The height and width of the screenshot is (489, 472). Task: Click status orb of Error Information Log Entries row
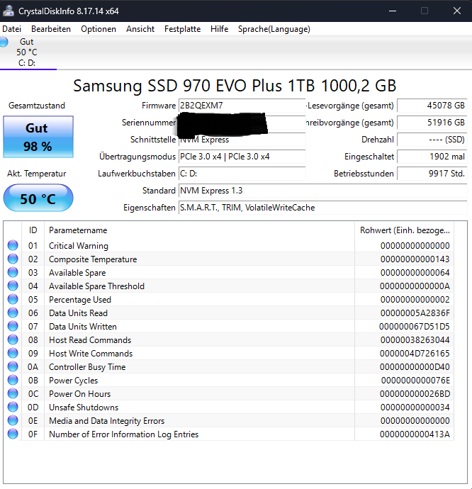point(13,434)
